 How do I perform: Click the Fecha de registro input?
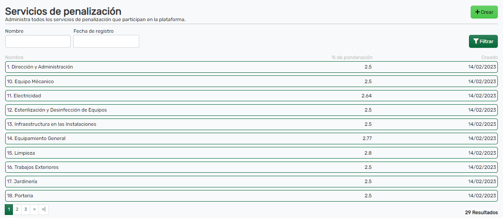[x=106, y=41]
